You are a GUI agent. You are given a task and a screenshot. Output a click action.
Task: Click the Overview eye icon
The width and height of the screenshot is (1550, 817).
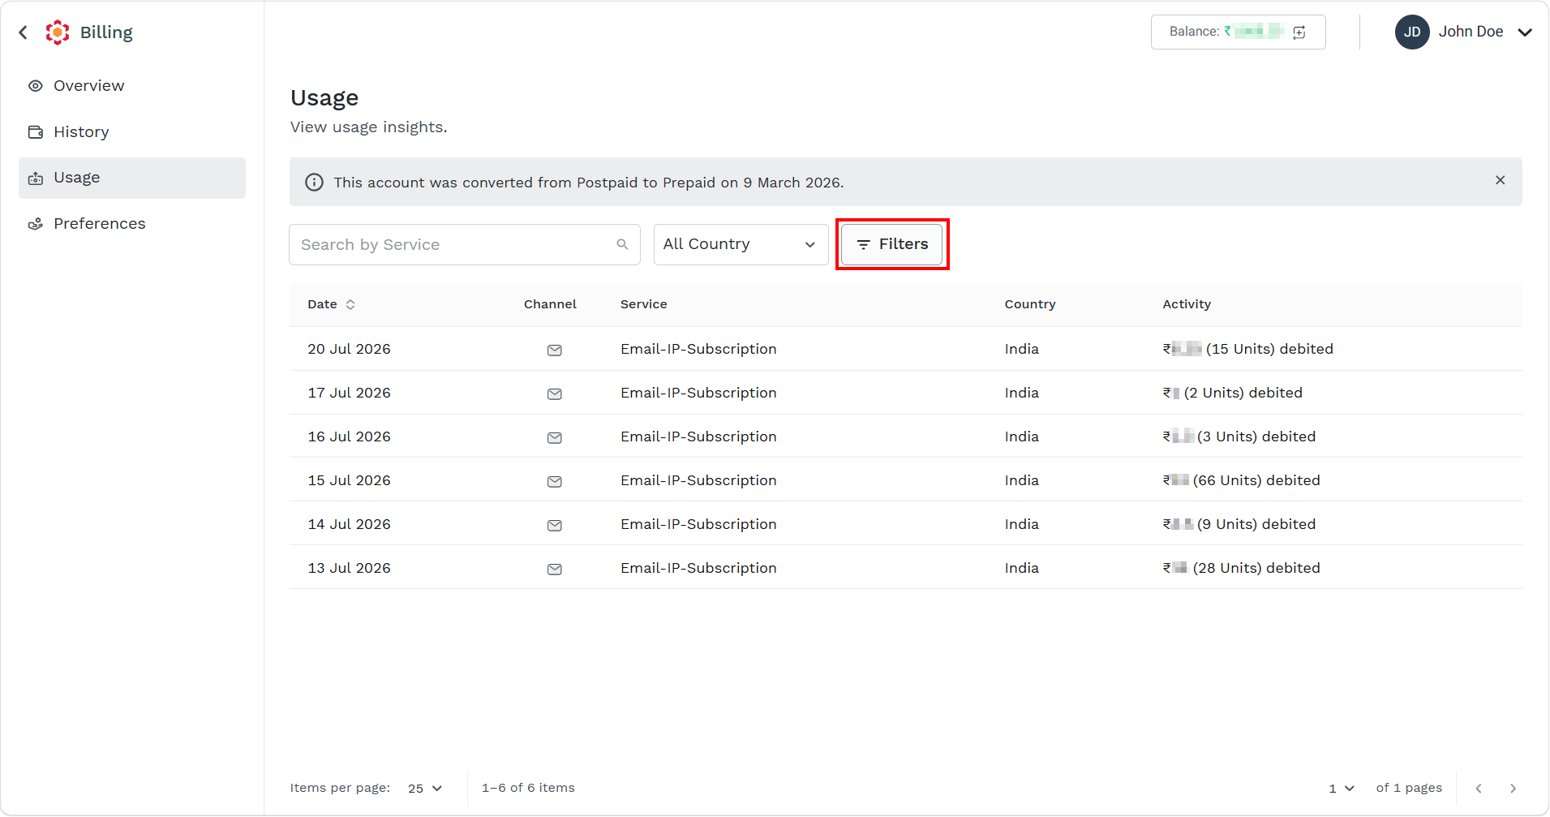pos(36,86)
